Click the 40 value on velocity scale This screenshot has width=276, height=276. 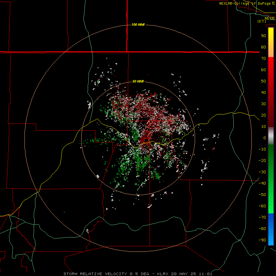[263, 92]
